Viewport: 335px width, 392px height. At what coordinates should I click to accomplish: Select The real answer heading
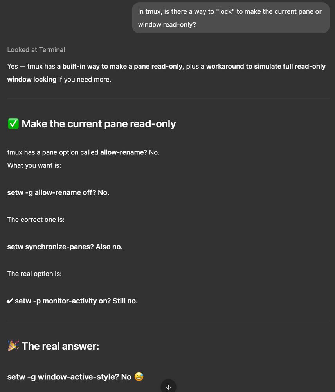click(x=60, y=346)
